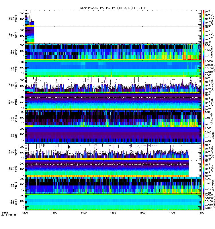Click the bottom color bar beside the fbk scm1
The height and width of the screenshot is (229, 215).
pos(204,202)
